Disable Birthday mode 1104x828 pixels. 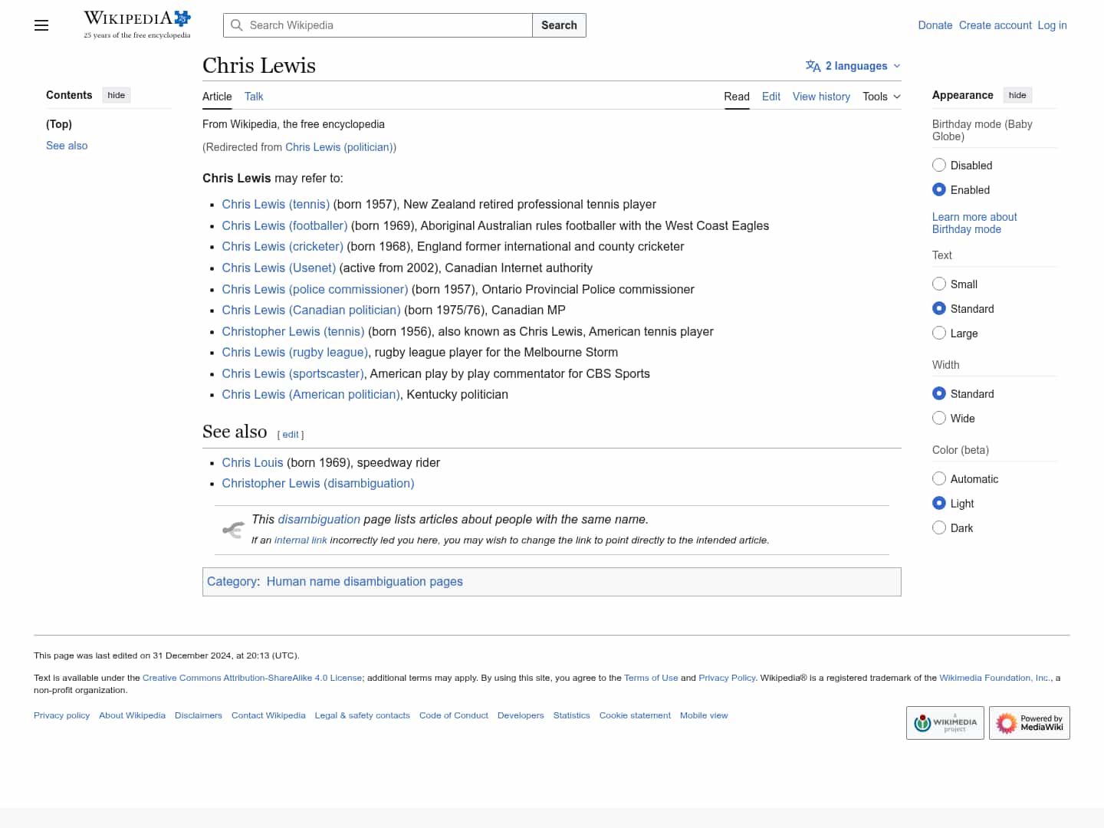939,165
